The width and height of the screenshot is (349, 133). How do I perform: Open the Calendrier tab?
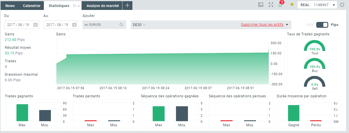coord(32,6)
